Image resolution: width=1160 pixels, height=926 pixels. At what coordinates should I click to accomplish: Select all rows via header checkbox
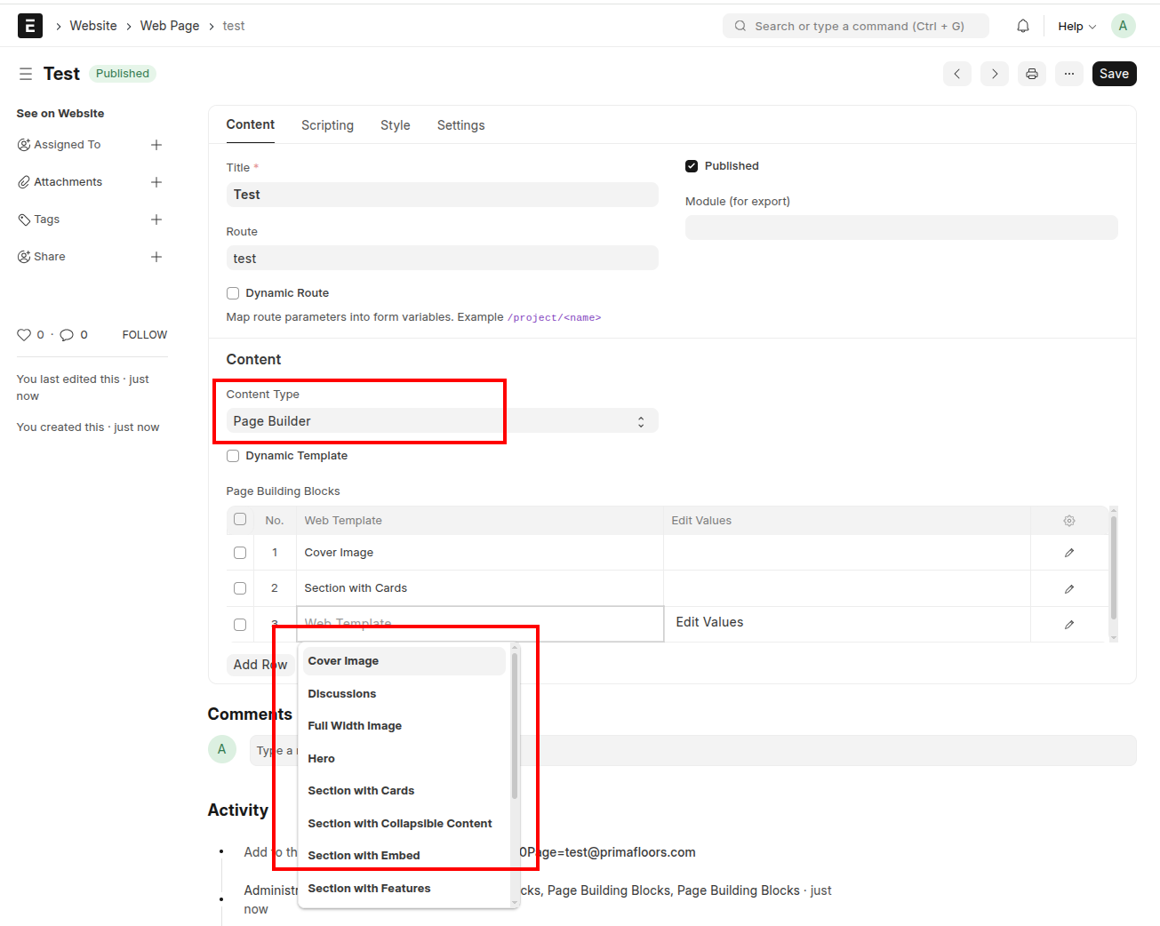240,519
